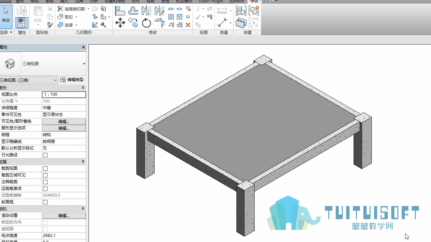Switch to the pyRevit ribbon tab
The height and width of the screenshot is (242, 431).
(x=237, y=1)
